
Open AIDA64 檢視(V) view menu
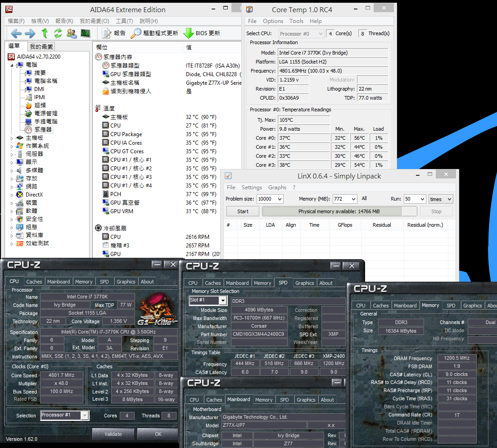pyautogui.click(x=40, y=21)
